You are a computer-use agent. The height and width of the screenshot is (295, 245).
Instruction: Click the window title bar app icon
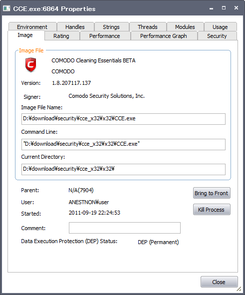click(x=6, y=8)
